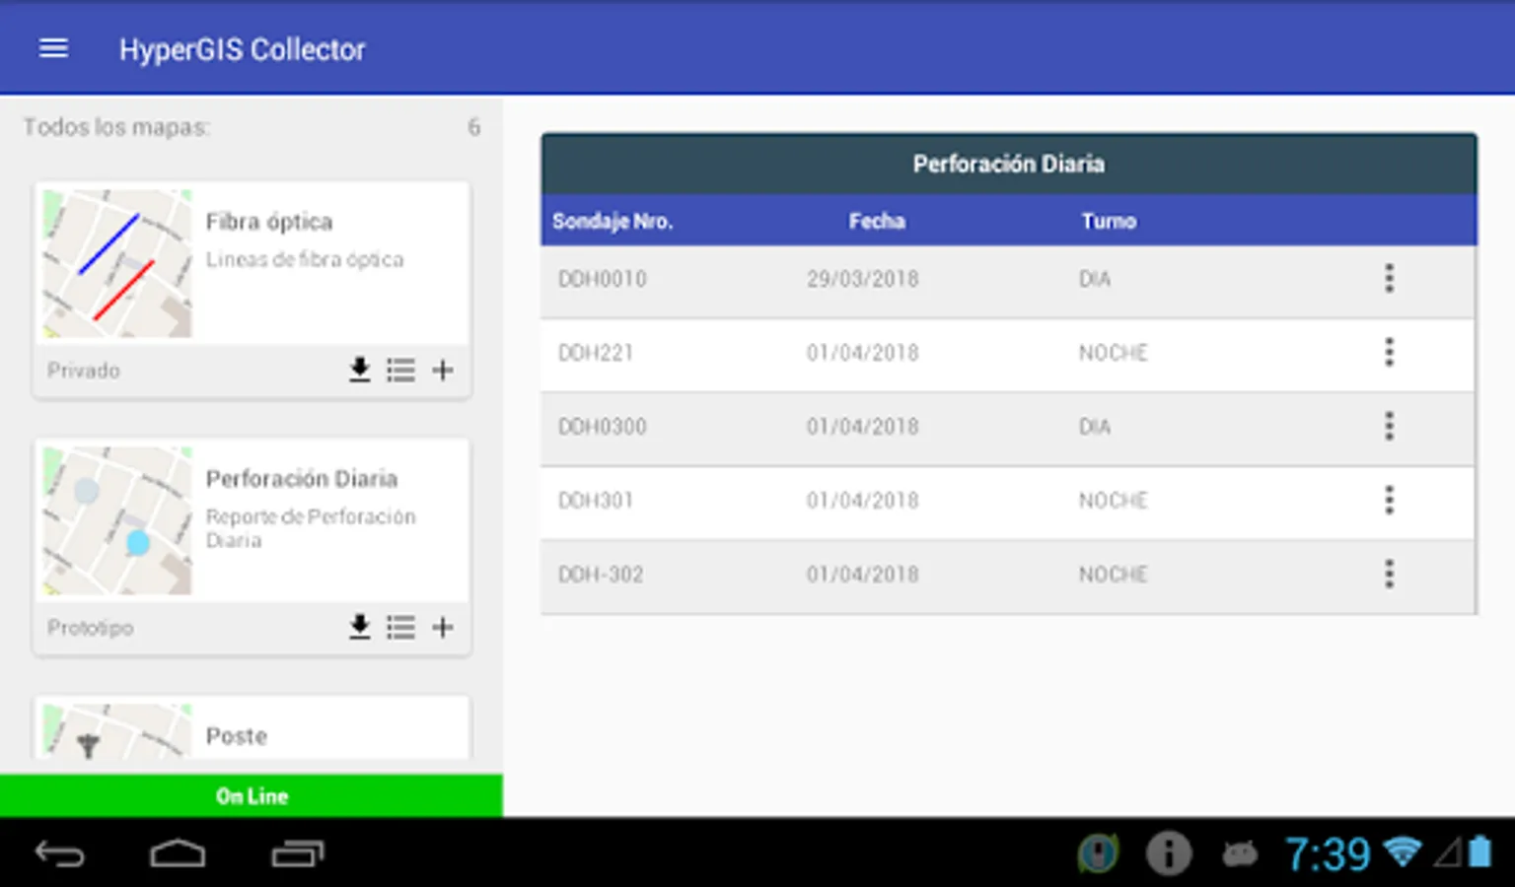Add new record to Perforación Diaria card

click(x=443, y=627)
